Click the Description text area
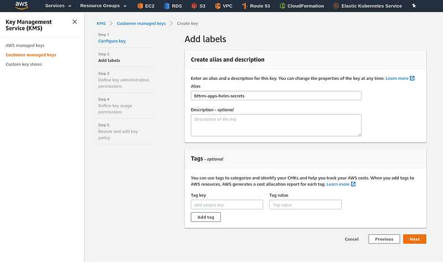Screen dimensions: 443x262 (276, 125)
